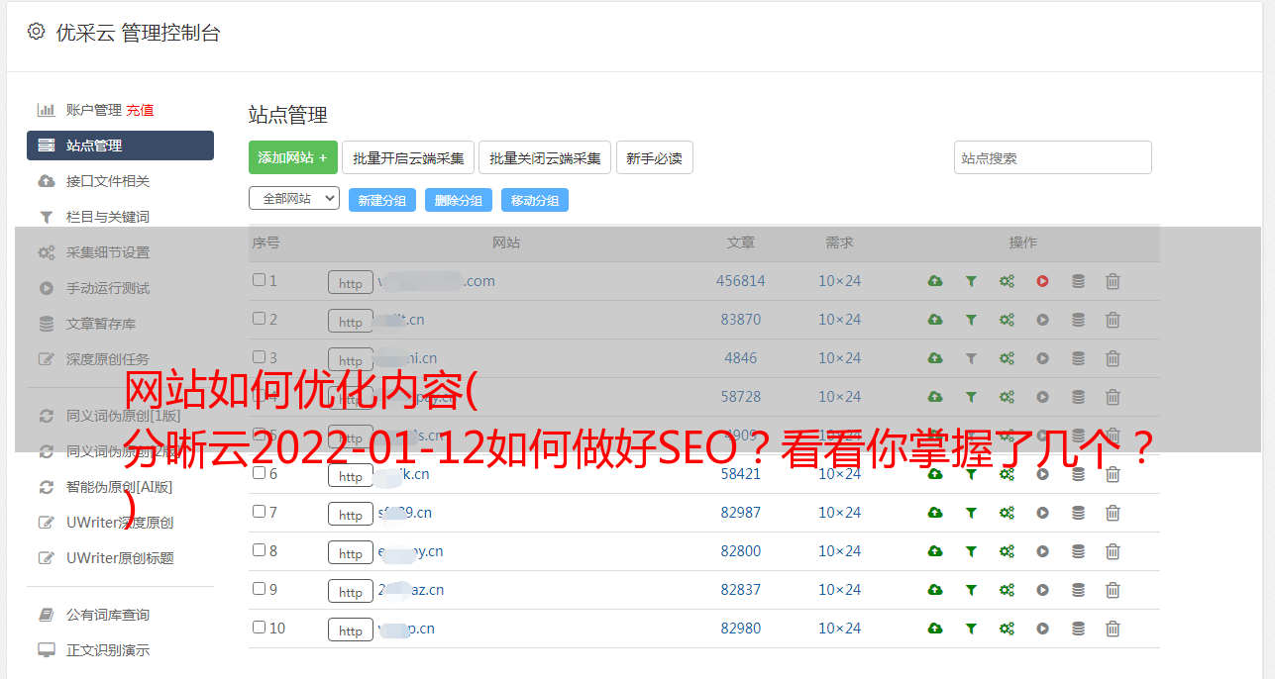The height and width of the screenshot is (679, 1275).
Task: Open 公有词库查询 in the sidebar
Action: [108, 616]
